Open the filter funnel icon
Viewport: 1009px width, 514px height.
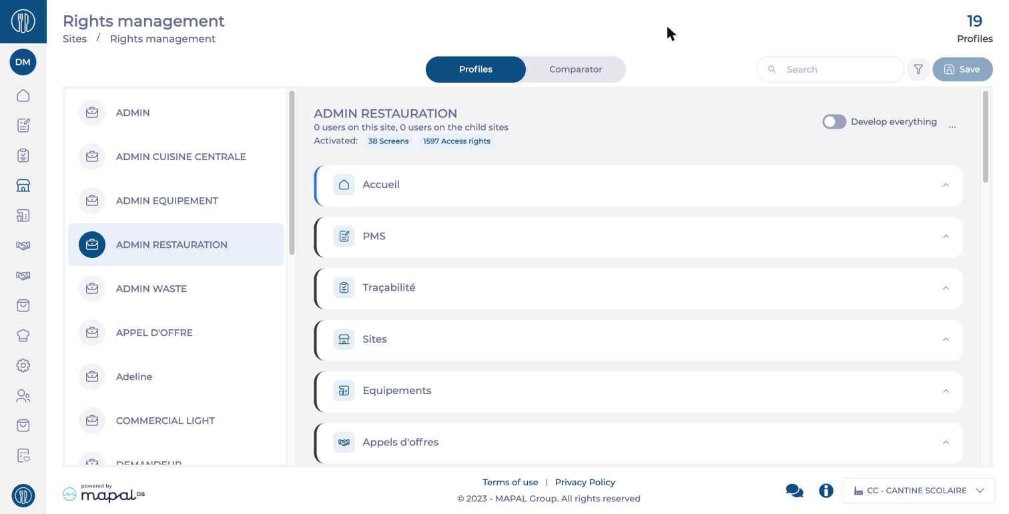[x=918, y=69]
